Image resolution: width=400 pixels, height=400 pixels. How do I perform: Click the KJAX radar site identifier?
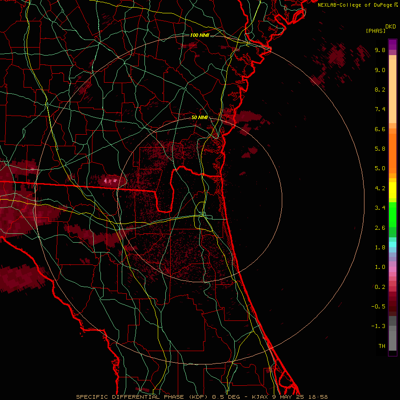(x=260, y=397)
